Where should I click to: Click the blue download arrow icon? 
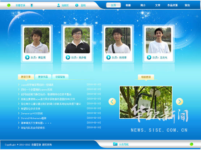point(32,5)
